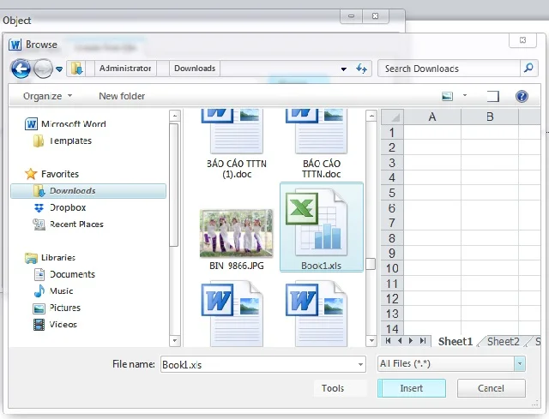549x419 pixels.
Task: Click the file list scrollbar thumb
Action: pyautogui.click(x=371, y=264)
